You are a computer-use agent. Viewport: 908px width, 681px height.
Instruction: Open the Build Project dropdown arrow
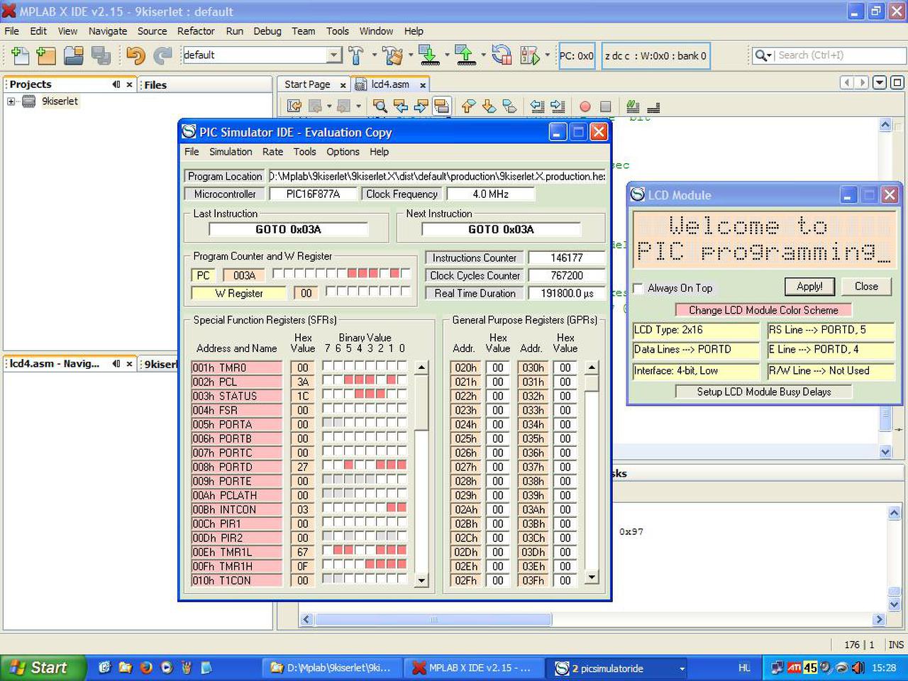[x=374, y=55]
